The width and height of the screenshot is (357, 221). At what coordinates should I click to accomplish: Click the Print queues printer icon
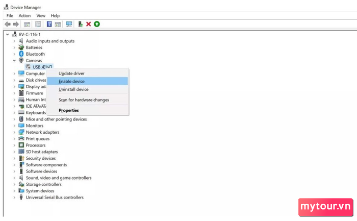coord(21,138)
